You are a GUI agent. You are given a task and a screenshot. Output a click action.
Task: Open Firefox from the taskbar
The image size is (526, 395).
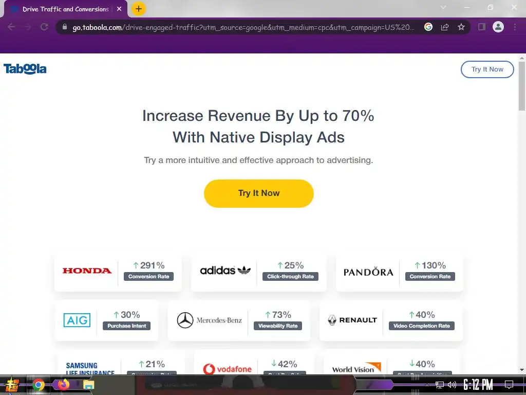point(63,384)
